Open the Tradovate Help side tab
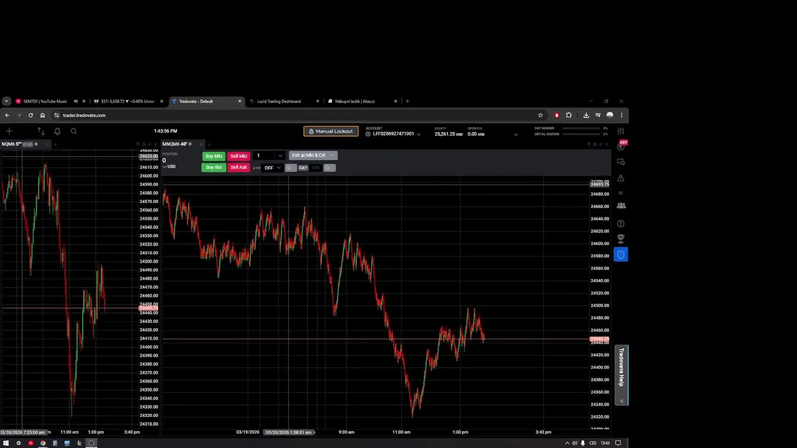The image size is (797, 448). [621, 375]
